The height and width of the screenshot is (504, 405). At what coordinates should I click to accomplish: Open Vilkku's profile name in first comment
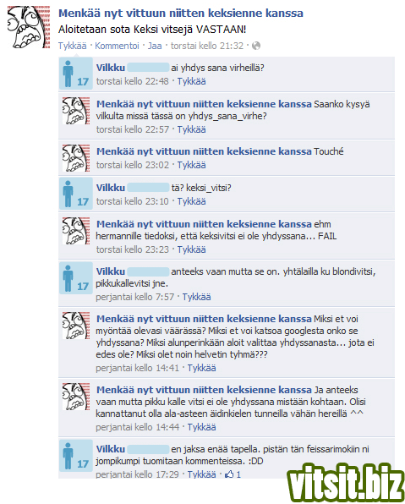[111, 68]
